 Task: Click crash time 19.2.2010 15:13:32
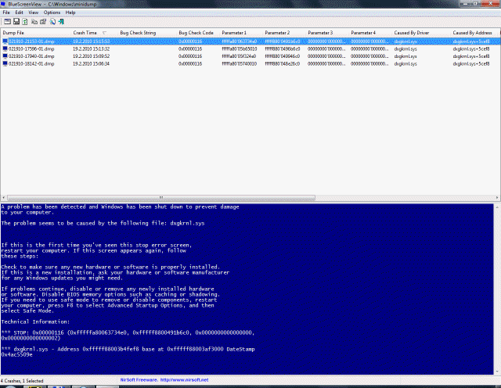coord(91,48)
